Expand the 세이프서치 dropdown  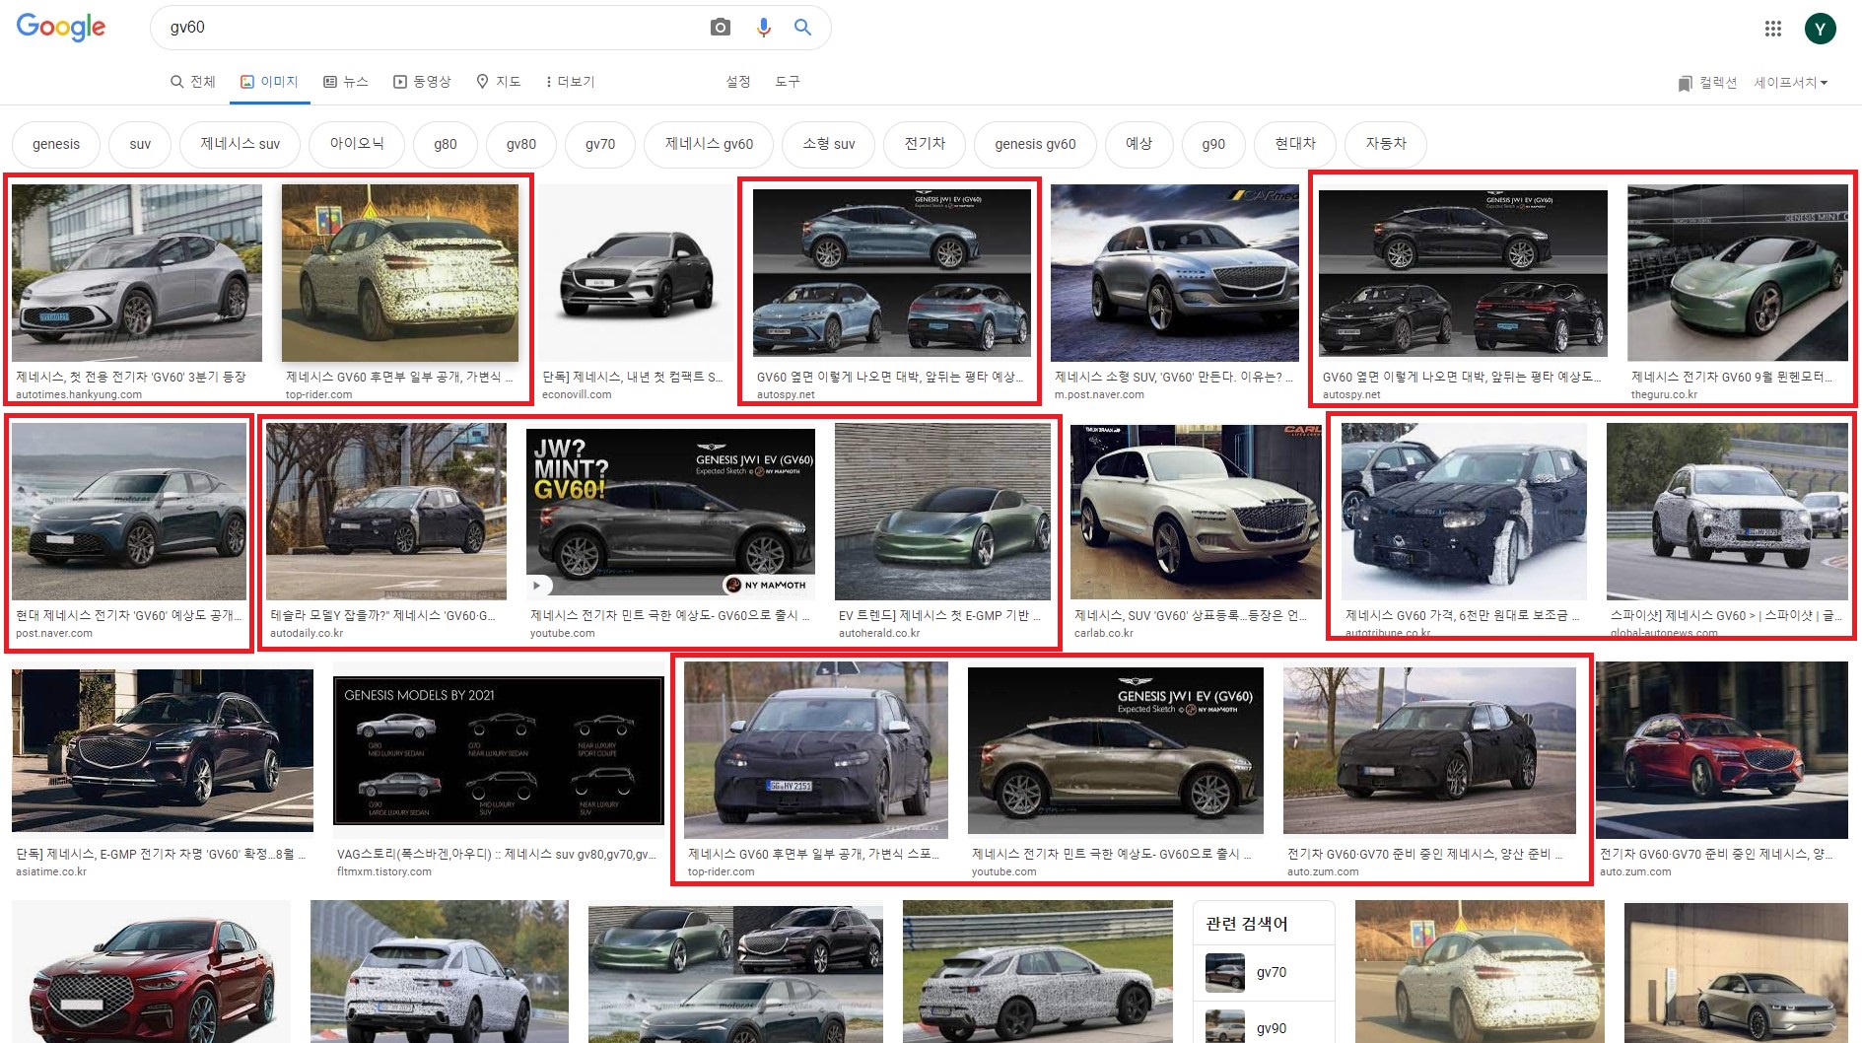(x=1790, y=83)
